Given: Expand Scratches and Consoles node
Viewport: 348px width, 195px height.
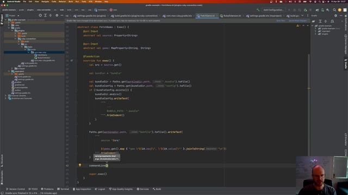Looking at the screenshot, I should (x=6, y=99).
